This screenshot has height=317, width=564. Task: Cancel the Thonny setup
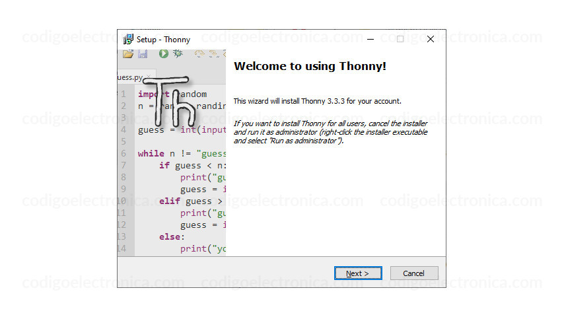point(414,273)
